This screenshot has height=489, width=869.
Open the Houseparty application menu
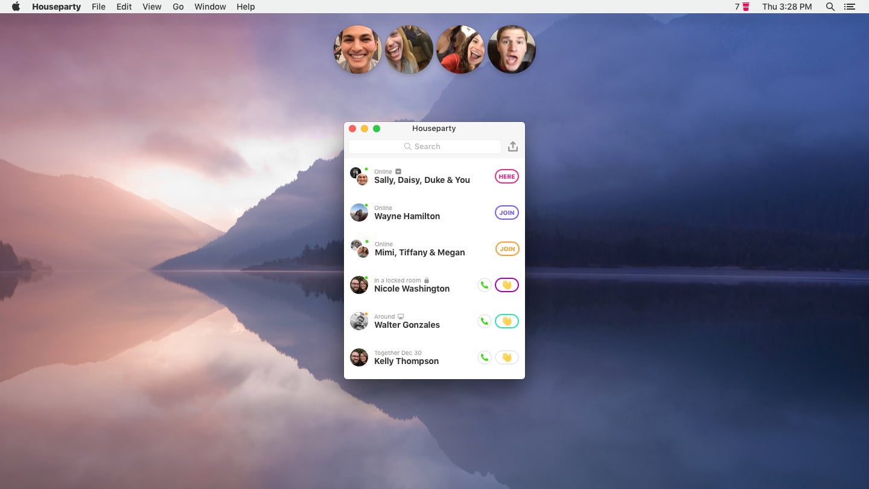[x=56, y=7]
